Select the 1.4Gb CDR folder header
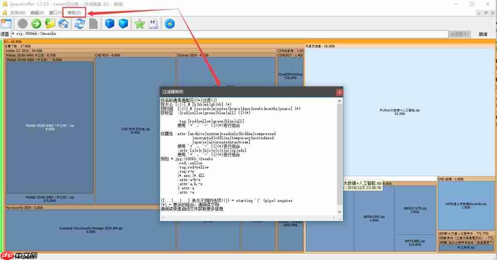 (290, 55)
